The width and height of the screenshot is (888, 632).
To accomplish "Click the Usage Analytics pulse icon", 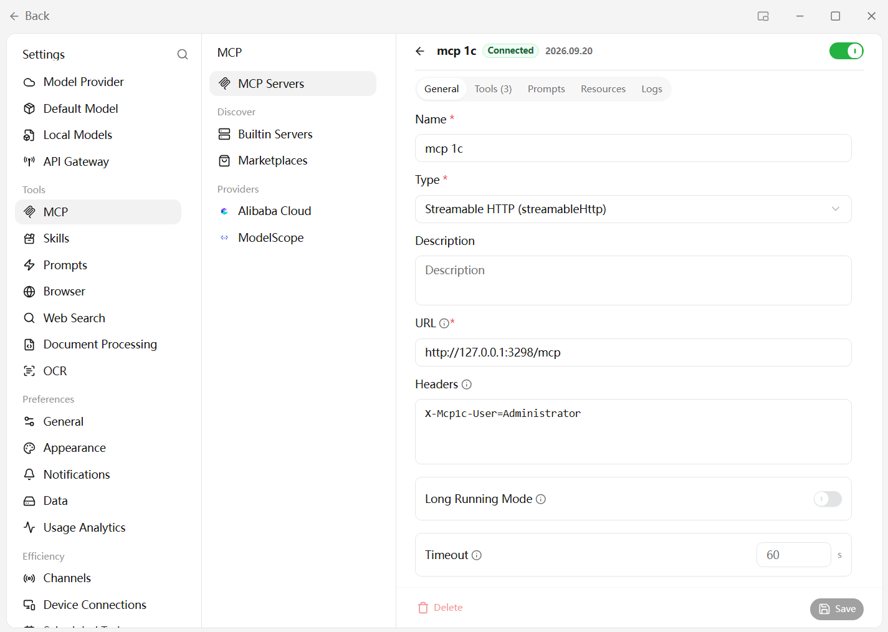I will coord(29,527).
